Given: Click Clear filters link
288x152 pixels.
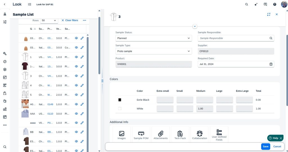Looking at the screenshot, I should point(70,21).
